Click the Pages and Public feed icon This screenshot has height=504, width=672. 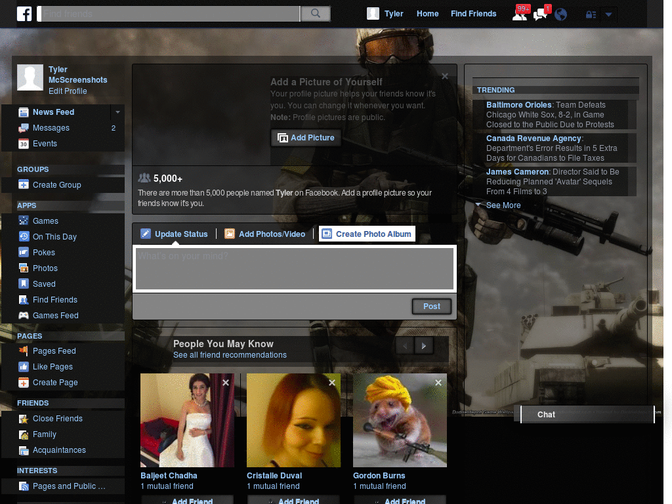pos(24,486)
